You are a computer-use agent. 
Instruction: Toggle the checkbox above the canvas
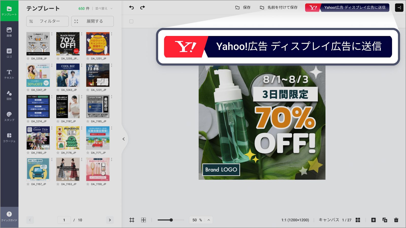tap(131, 22)
